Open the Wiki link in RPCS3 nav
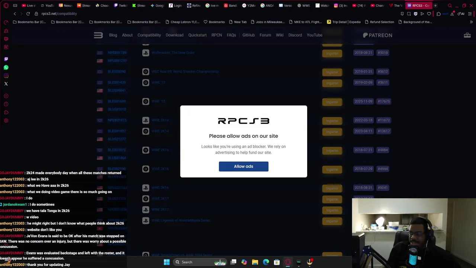This screenshot has width=476, height=268. pyautogui.click(x=280, y=35)
